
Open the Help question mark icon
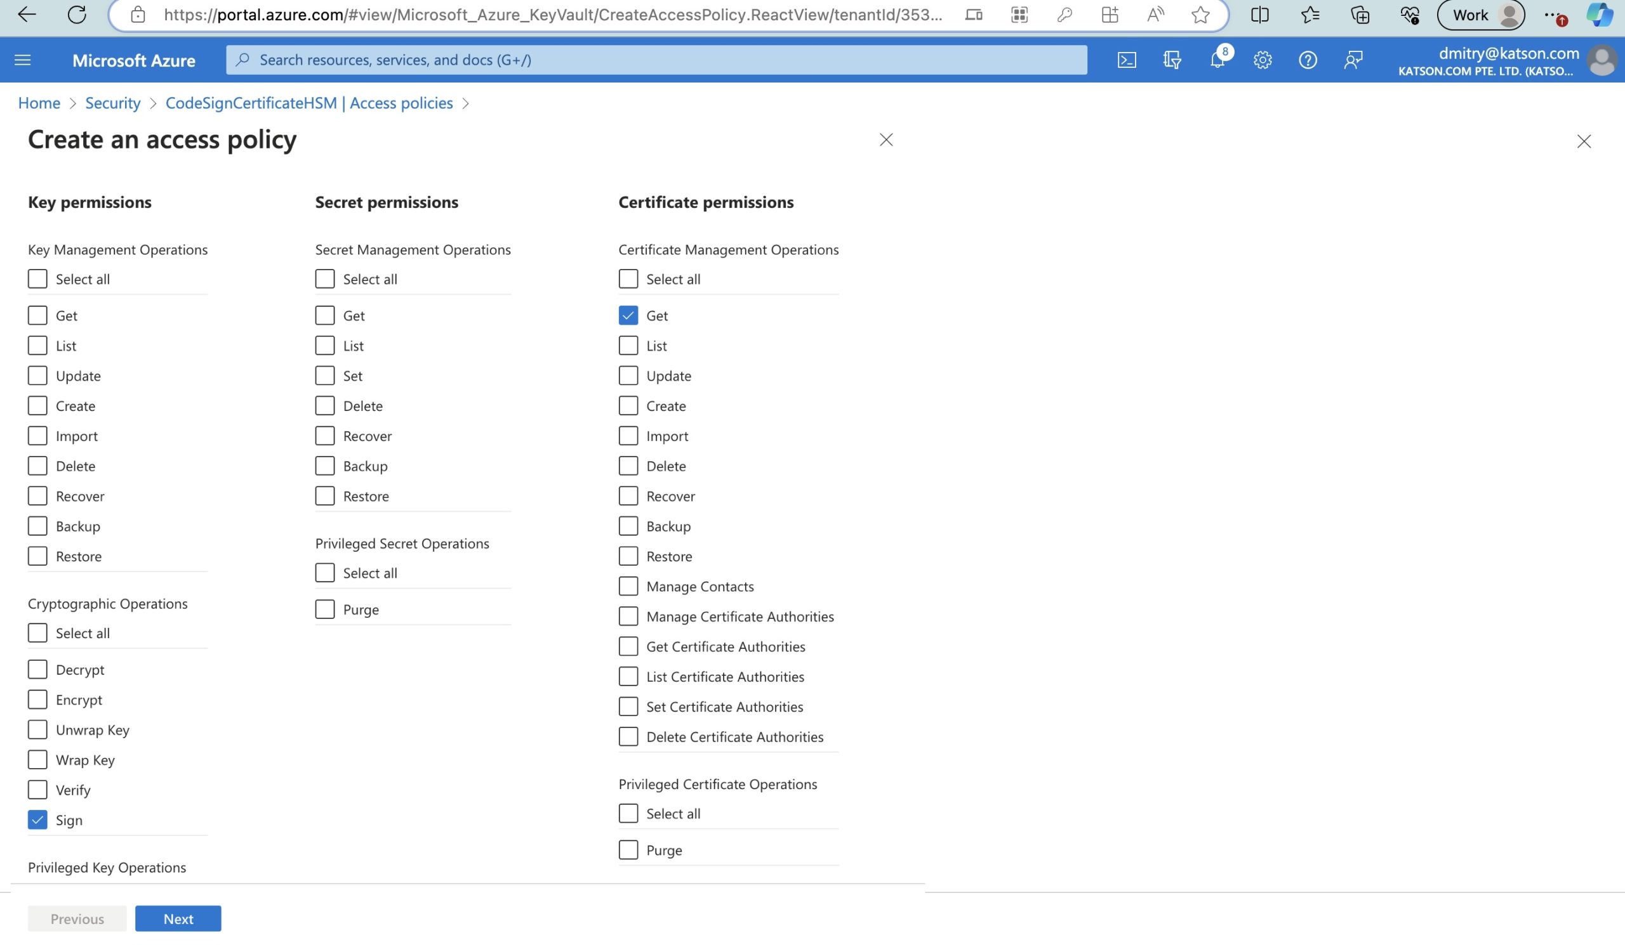coord(1307,60)
